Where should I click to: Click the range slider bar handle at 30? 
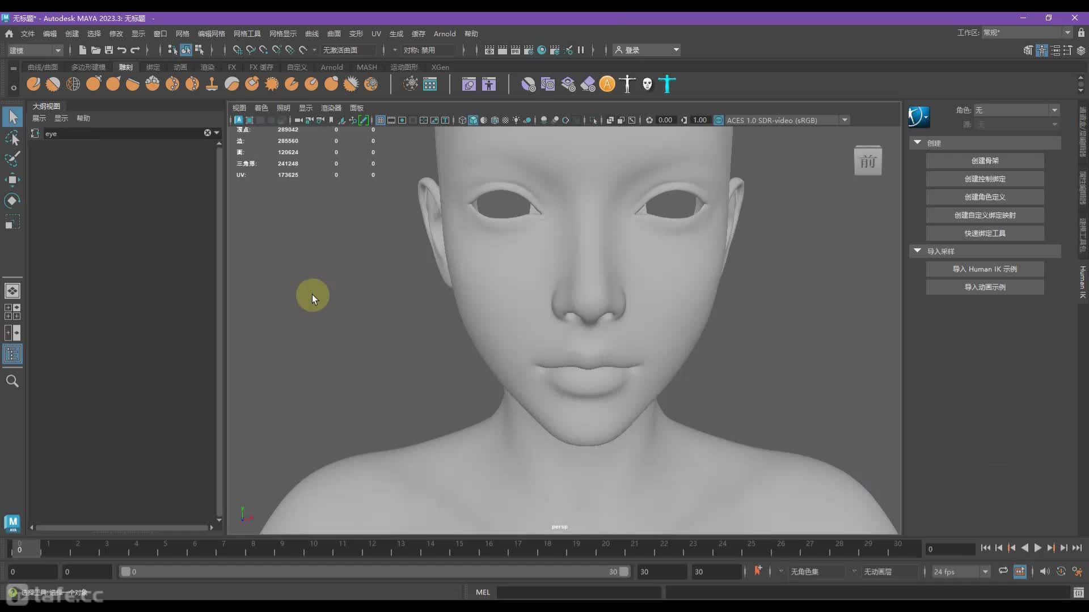[x=624, y=572]
